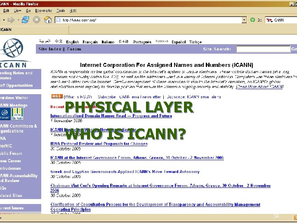Image resolution: width=297 pixels, height=223 pixels.
Task: Switch language to Français
Action: click(90, 42)
